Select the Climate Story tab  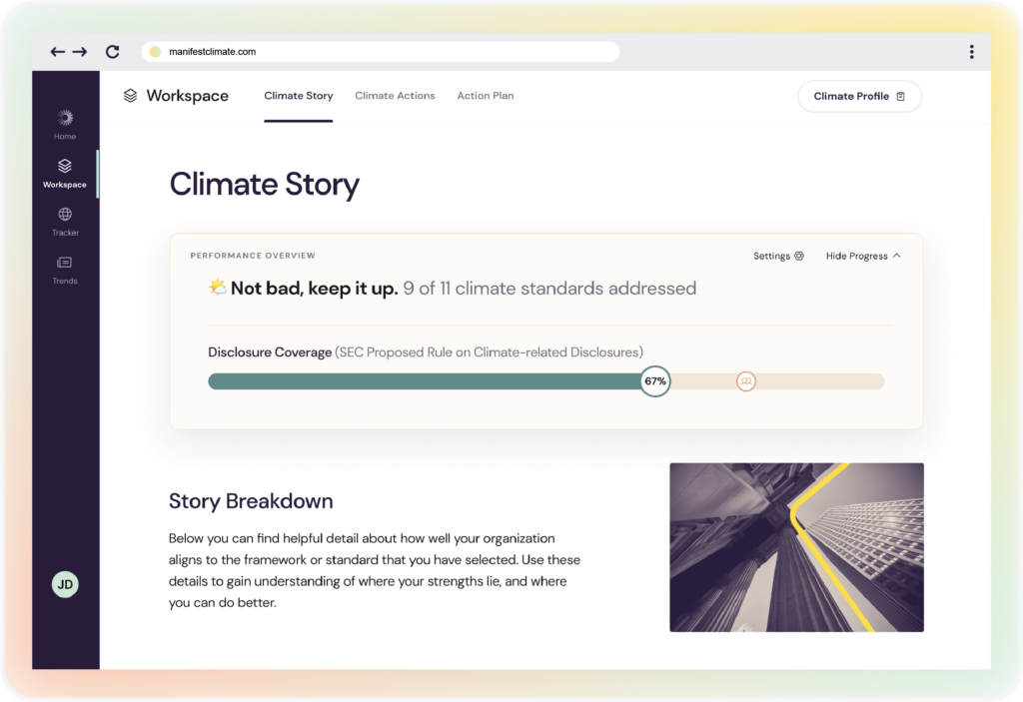[x=298, y=95]
